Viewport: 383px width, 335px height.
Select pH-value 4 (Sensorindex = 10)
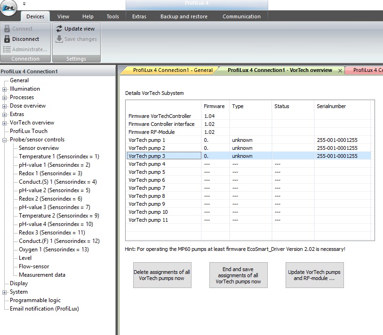tap(56, 224)
